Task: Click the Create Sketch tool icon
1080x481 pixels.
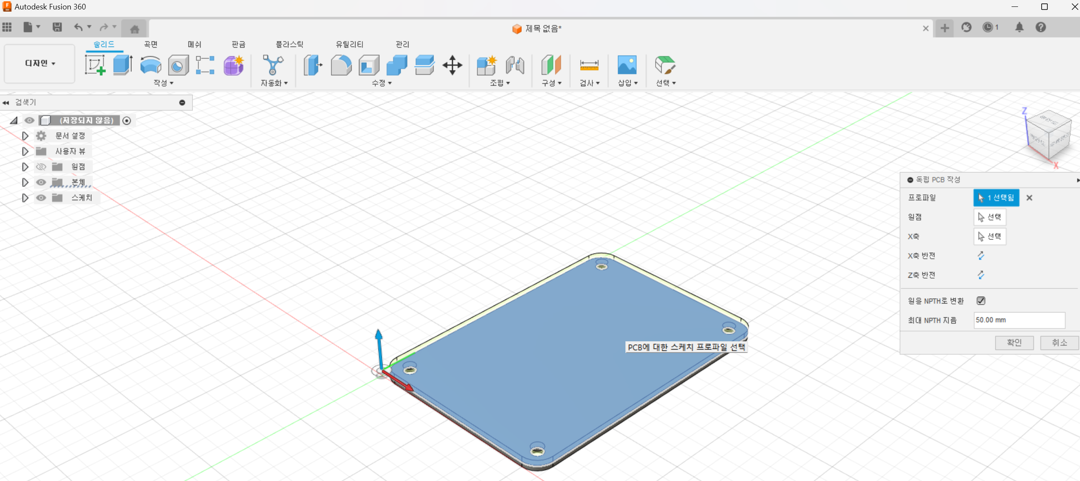Action: pos(95,65)
